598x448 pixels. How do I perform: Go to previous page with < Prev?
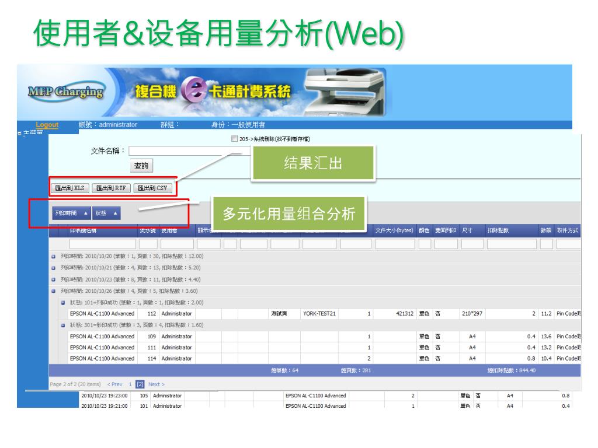point(115,384)
